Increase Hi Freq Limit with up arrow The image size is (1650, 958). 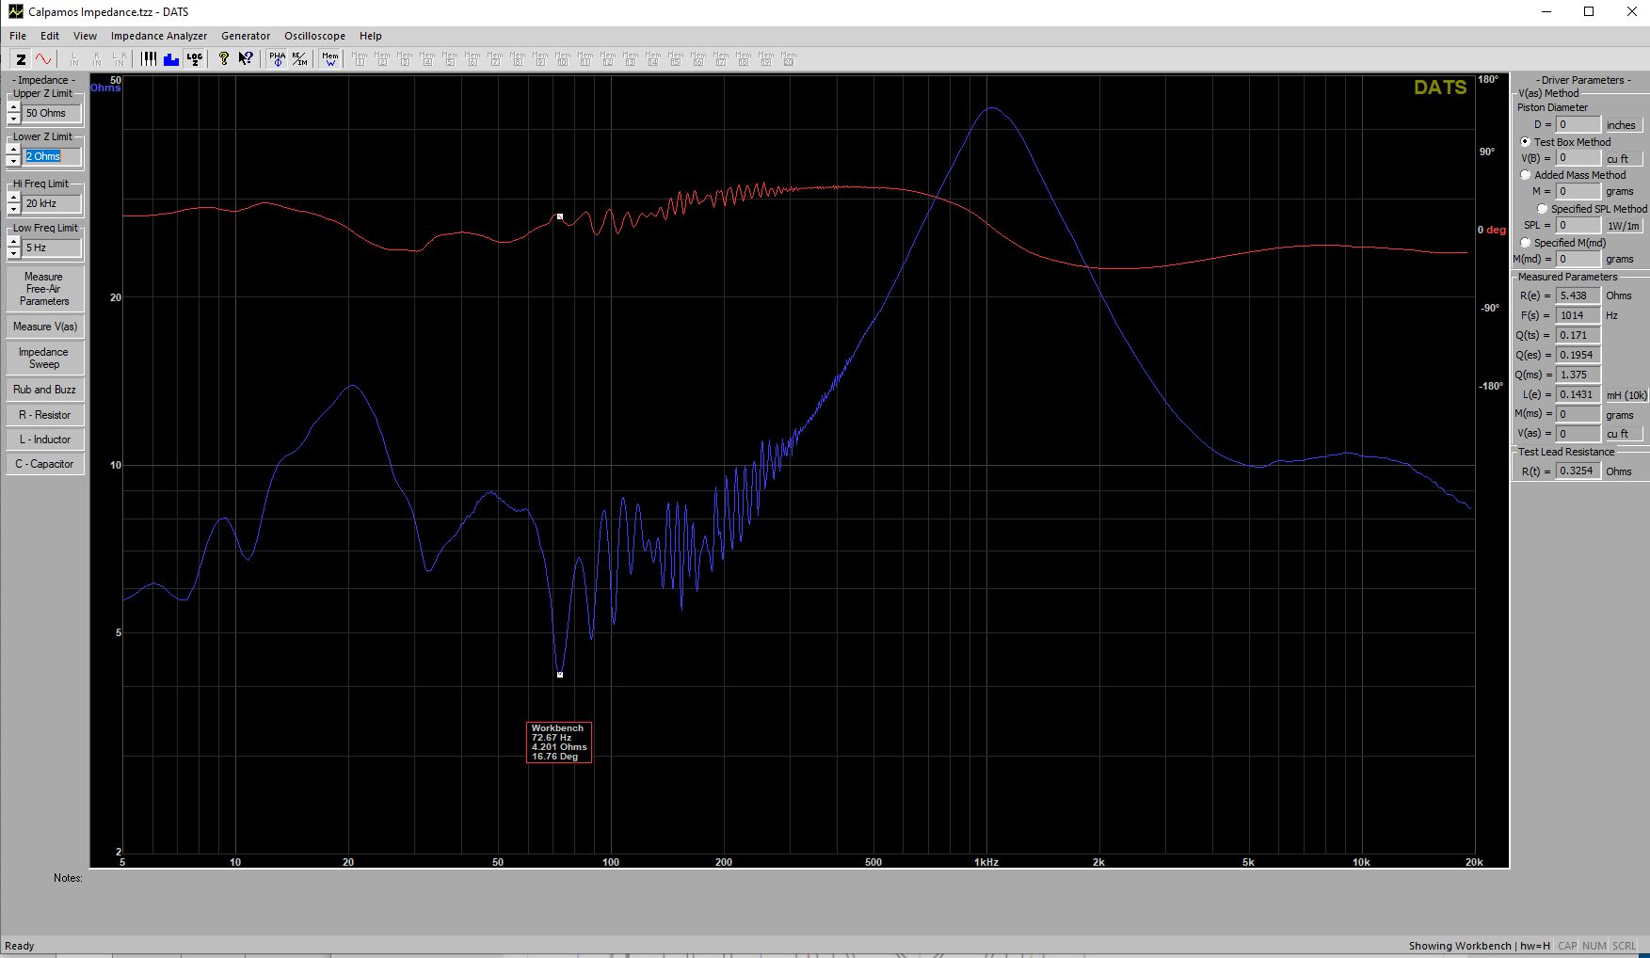tap(13, 198)
